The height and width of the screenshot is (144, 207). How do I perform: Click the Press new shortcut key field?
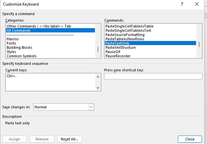tap(153, 76)
